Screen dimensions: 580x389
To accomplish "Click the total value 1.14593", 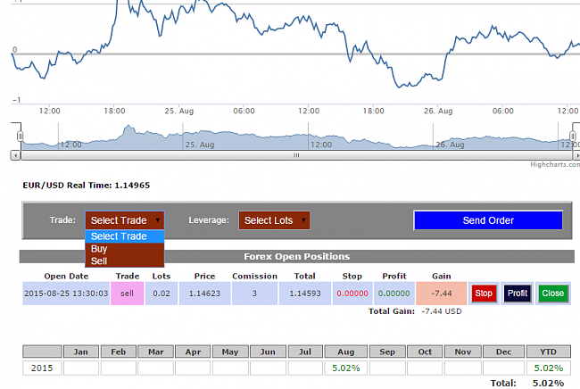I will point(305,294).
